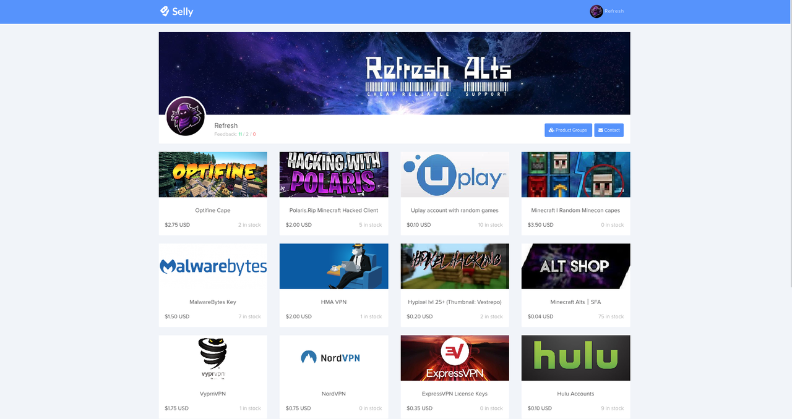The height and width of the screenshot is (419, 792).
Task: Click the 9 in stock Hulu label
Action: pyautogui.click(x=612, y=408)
